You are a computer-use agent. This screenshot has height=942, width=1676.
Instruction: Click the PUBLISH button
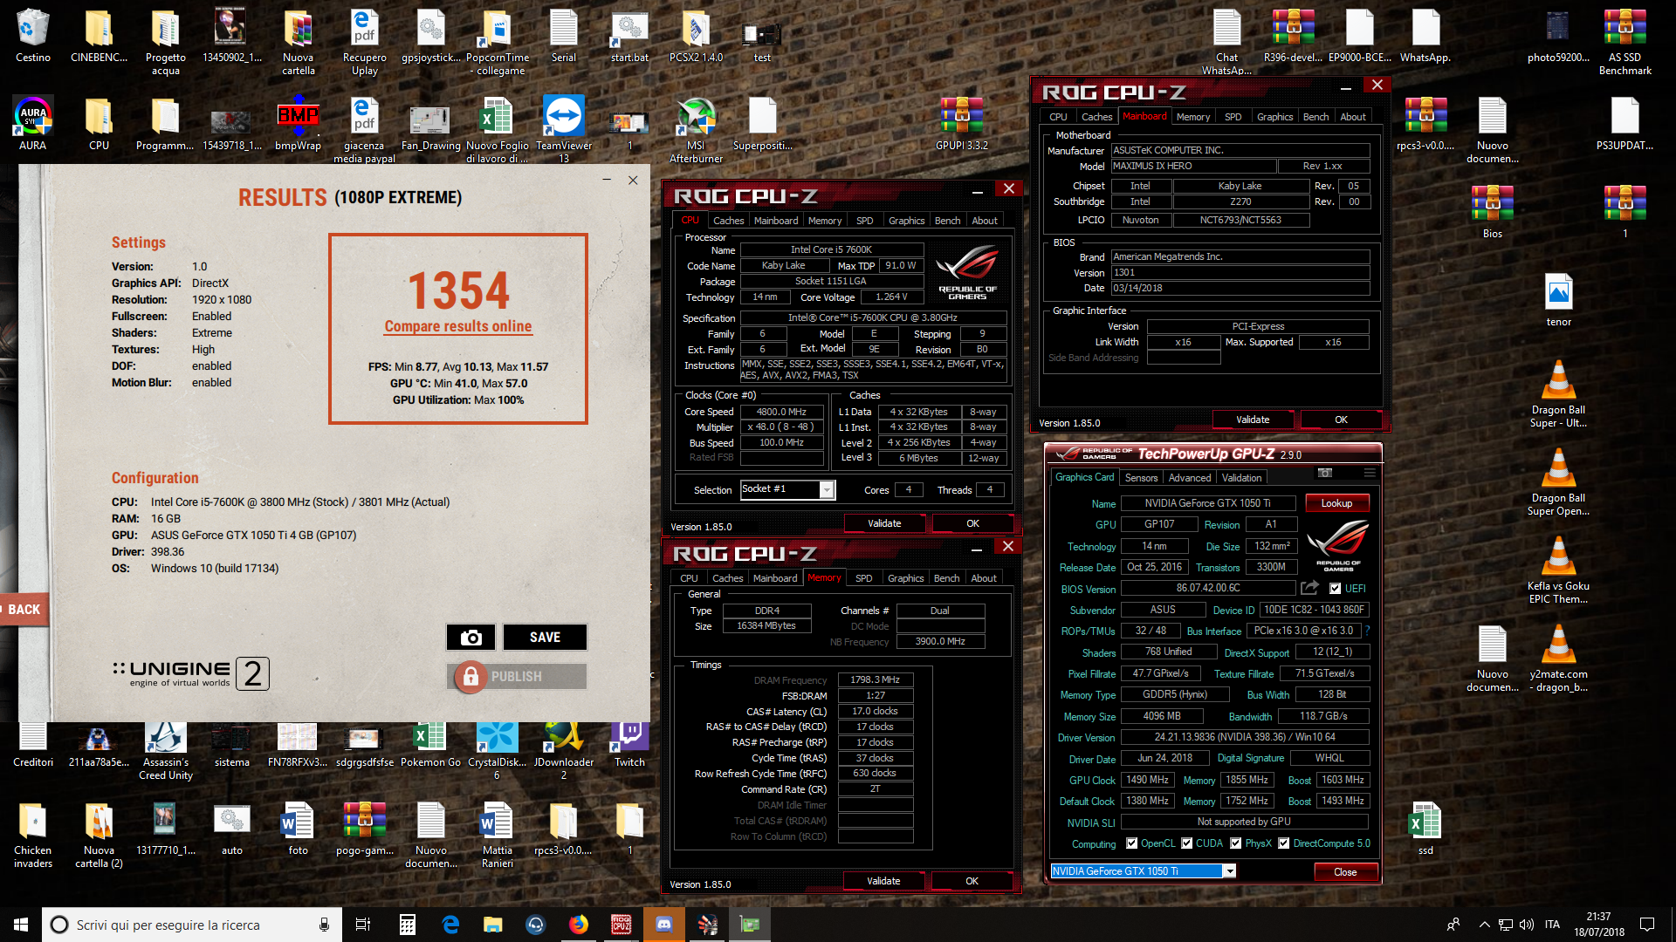pyautogui.click(x=517, y=676)
